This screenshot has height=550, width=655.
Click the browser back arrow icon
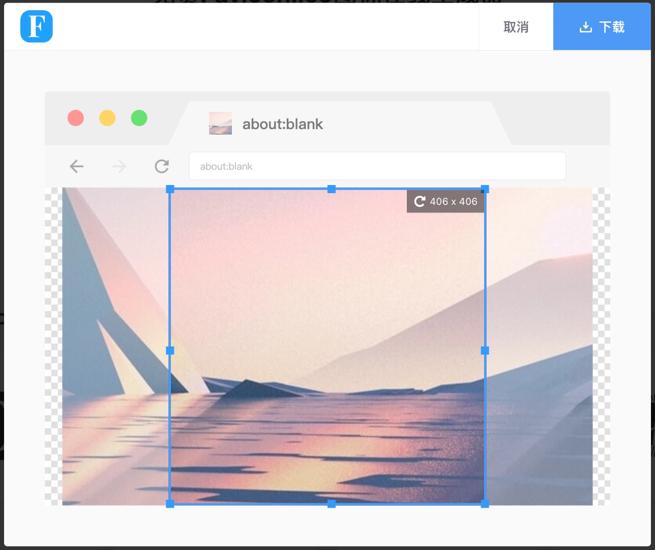point(76,166)
